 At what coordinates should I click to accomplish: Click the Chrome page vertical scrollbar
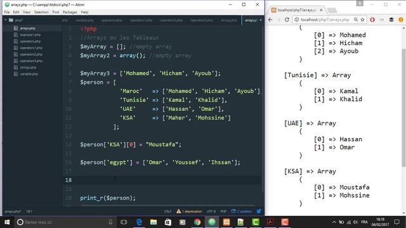[403, 107]
